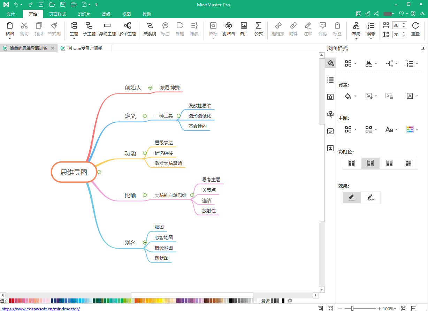
Task: Collapse the 思维导图 central topic
Action: pos(99,172)
